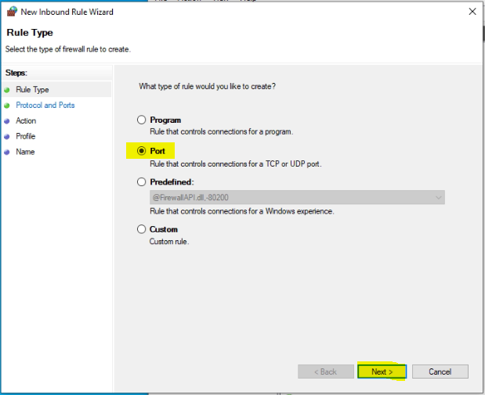Cancel the New Inbound Rule Wizard
The width and height of the screenshot is (485, 395).
pos(440,372)
